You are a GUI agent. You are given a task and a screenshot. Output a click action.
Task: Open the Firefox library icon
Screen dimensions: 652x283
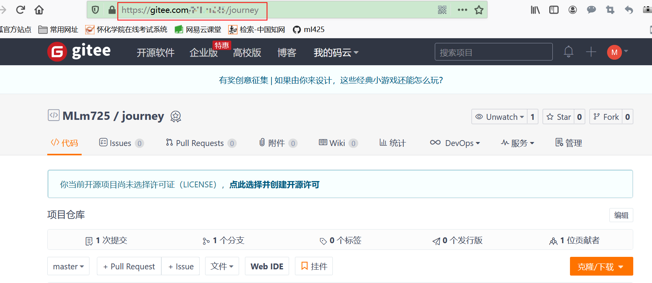535,10
